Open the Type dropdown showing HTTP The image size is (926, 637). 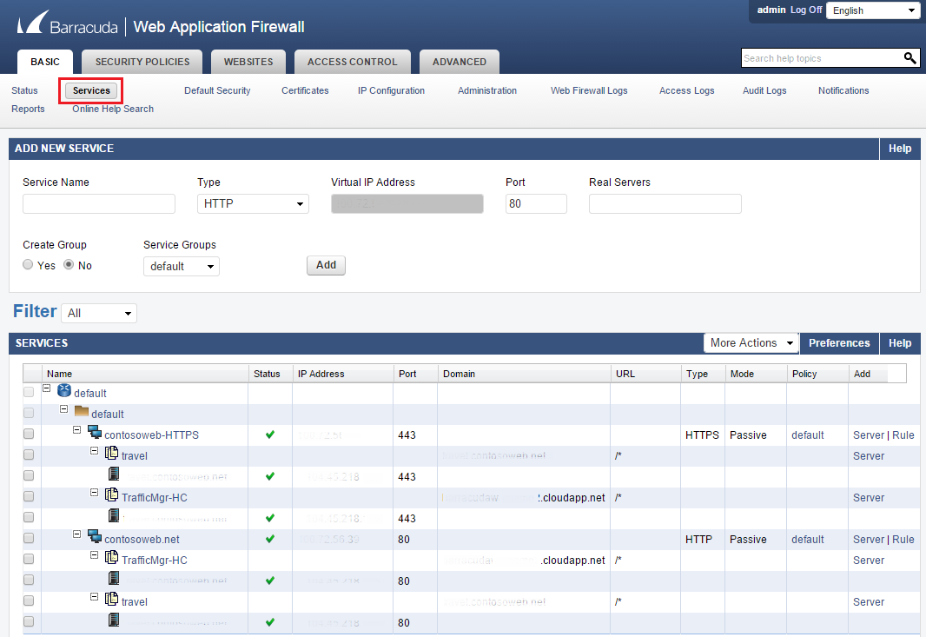253,204
